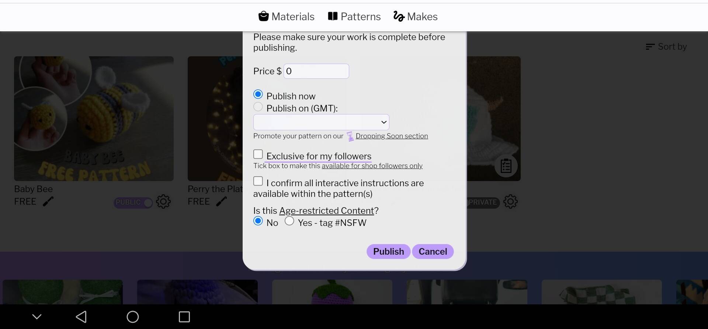Toggle the PUBLIC switch for Baby Bee

coord(133,202)
